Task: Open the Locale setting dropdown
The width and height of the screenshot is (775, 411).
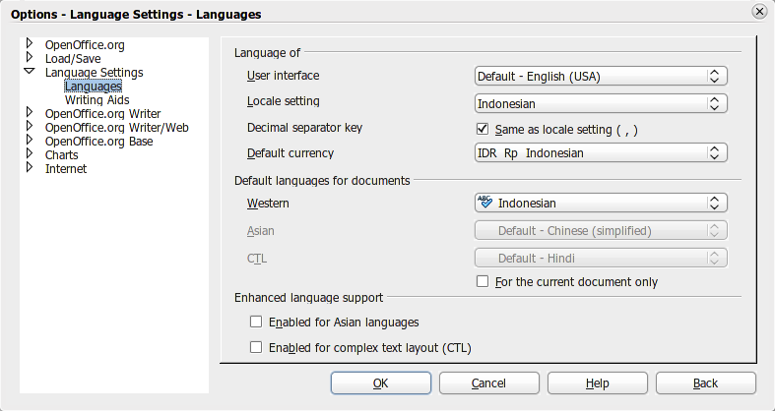Action: [x=600, y=102]
